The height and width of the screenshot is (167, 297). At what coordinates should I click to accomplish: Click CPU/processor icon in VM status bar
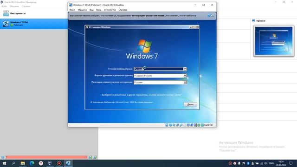point(195,125)
